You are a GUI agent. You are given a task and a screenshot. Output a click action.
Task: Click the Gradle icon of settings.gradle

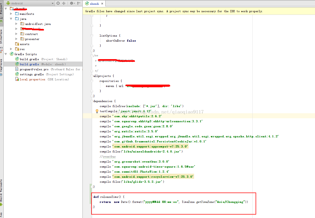[x=17, y=74]
